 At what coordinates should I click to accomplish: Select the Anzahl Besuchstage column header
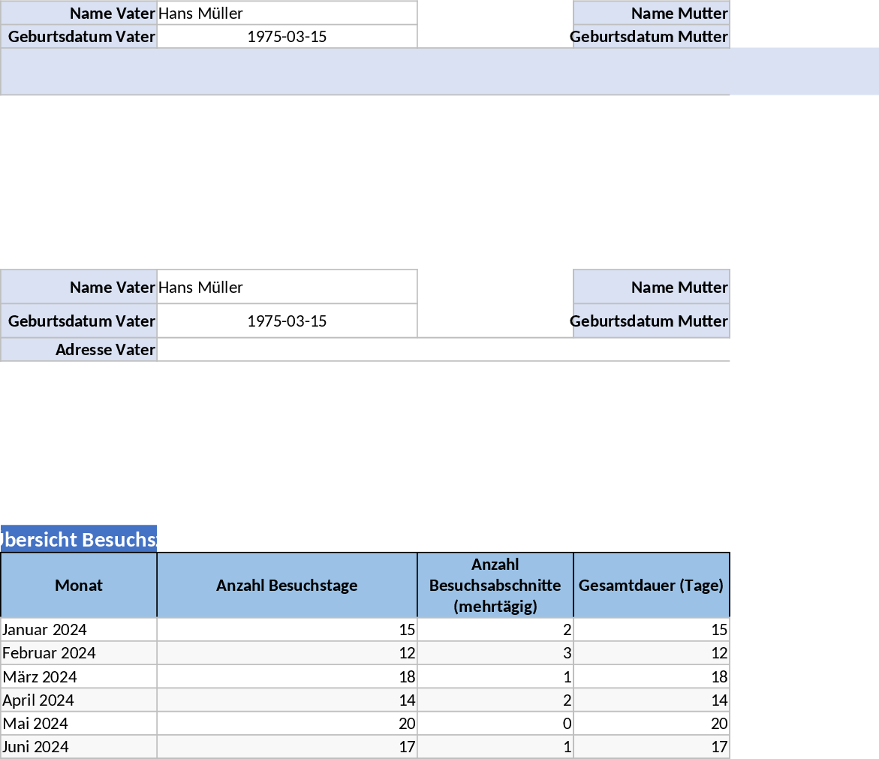point(287,585)
